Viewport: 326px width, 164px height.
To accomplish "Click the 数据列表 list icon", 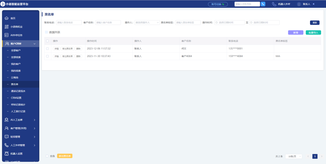I will point(46,32).
